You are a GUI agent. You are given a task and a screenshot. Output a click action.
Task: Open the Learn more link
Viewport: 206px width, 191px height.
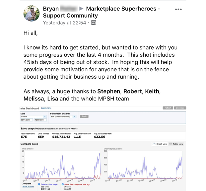click(46, 108)
